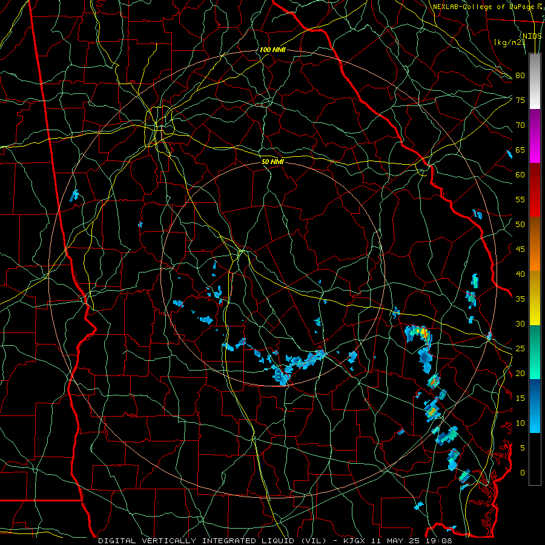
Task: Click the "50 NMI" range ring label
Action: [x=272, y=162]
